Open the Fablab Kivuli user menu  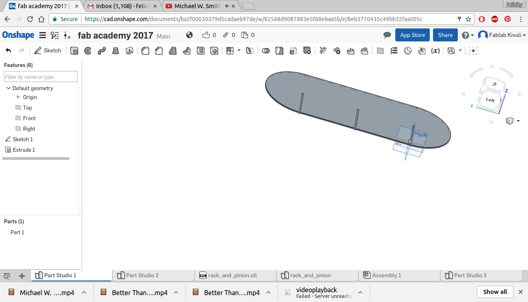pyautogui.click(x=502, y=35)
